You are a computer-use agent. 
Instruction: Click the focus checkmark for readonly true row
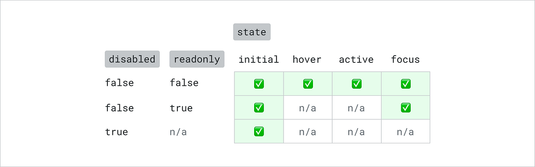coord(405,108)
